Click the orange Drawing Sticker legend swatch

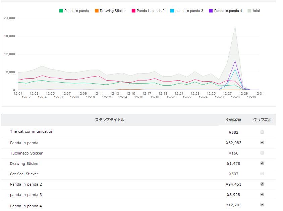[97, 11]
